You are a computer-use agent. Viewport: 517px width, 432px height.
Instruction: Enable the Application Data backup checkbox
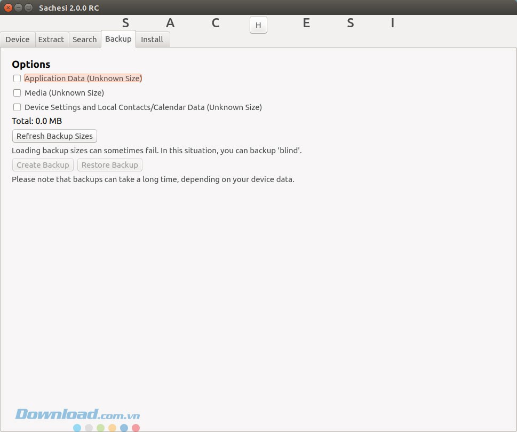click(17, 78)
